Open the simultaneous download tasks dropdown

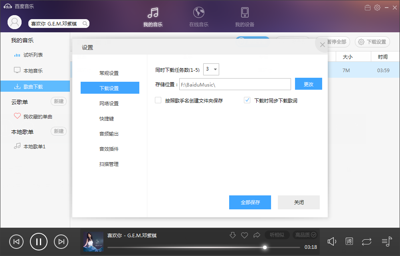[211, 69]
